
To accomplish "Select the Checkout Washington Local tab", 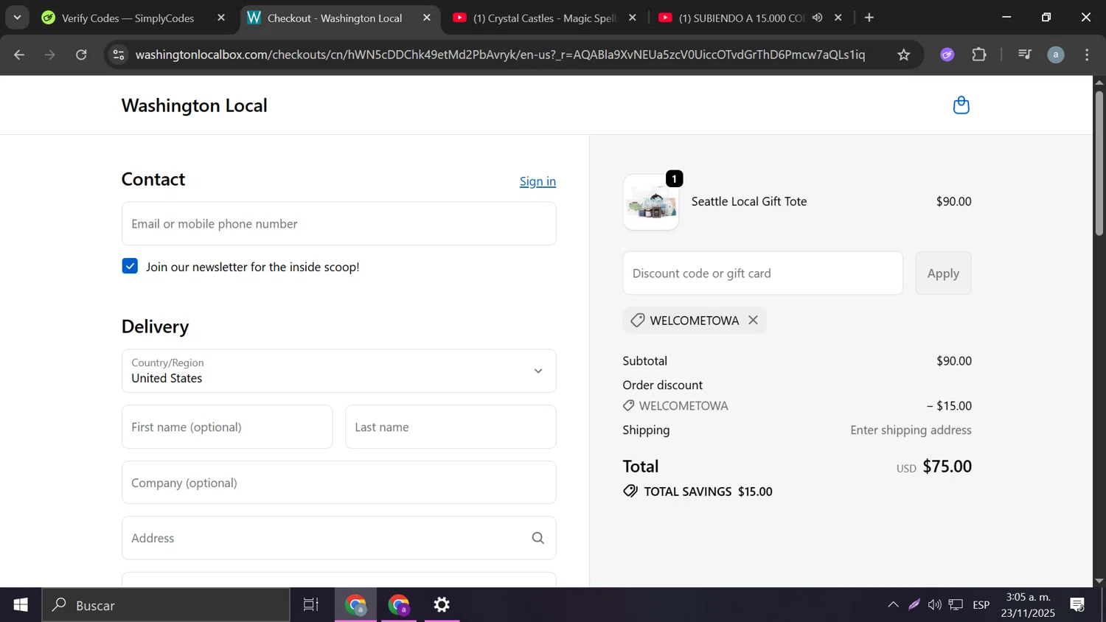I will 334,18.
